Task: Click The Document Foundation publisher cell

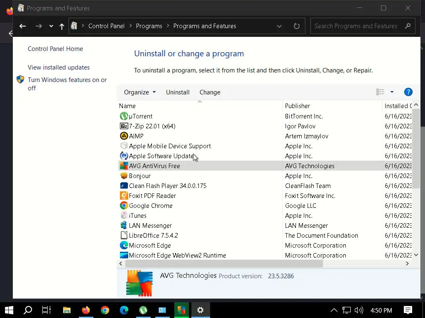Action: pos(322,236)
